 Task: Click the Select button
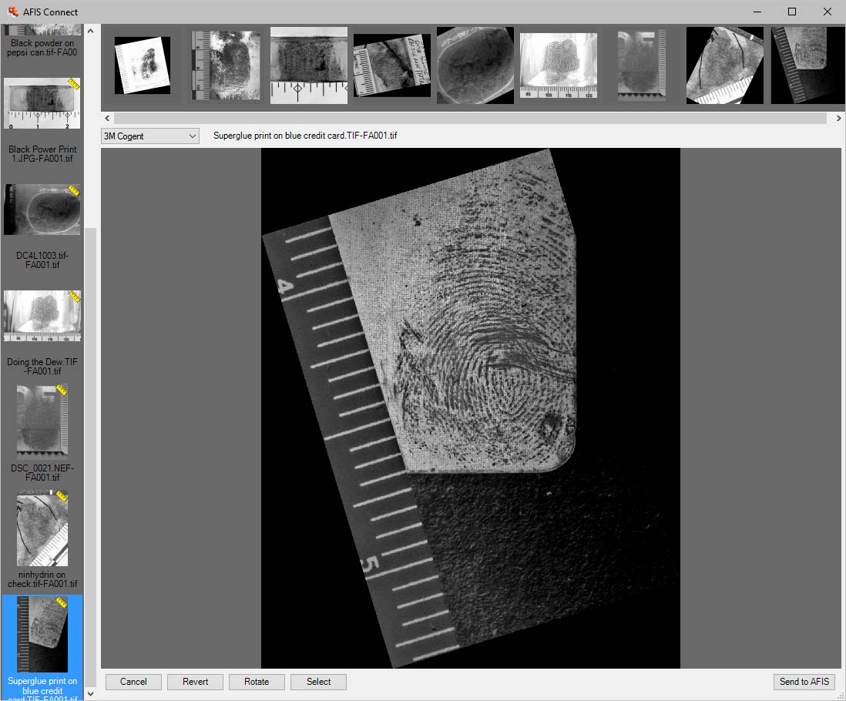click(318, 682)
